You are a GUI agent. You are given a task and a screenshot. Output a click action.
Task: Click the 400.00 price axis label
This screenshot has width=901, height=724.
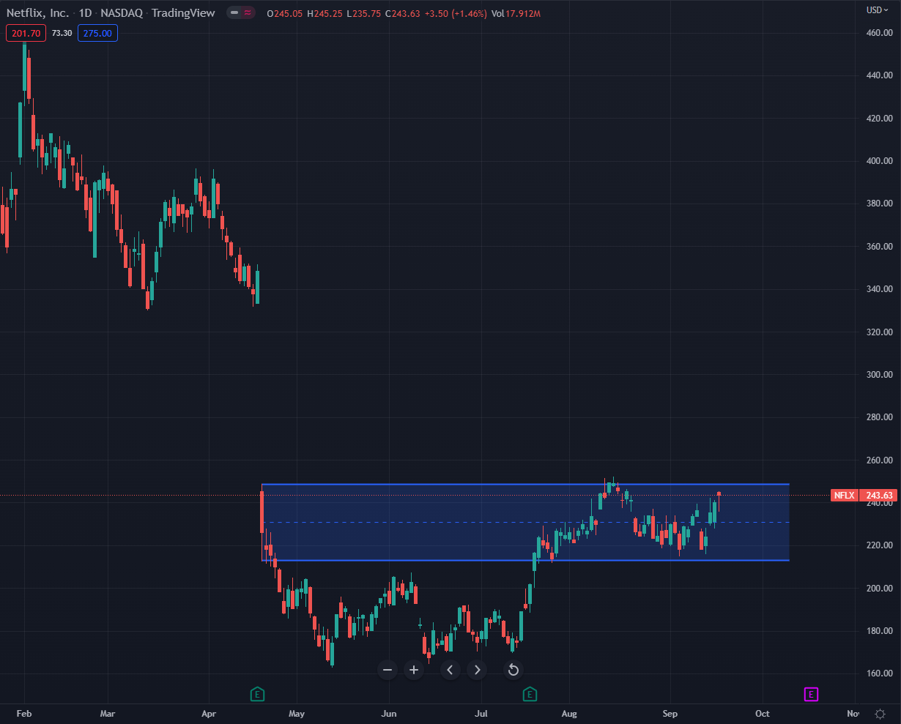tap(878, 161)
